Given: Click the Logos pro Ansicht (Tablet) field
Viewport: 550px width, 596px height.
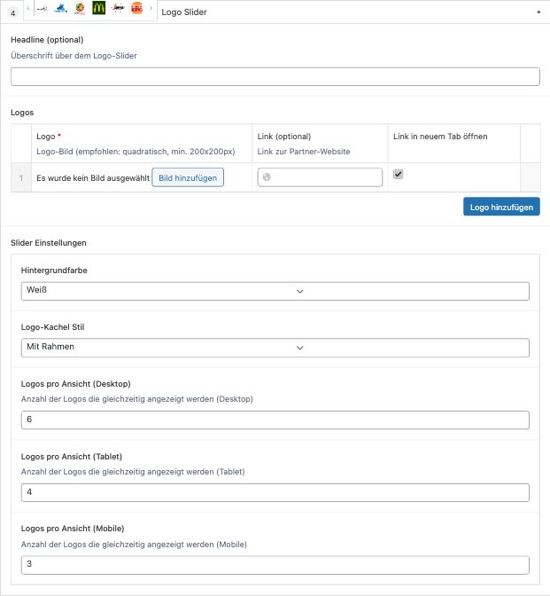Looking at the screenshot, I should pyautogui.click(x=275, y=492).
